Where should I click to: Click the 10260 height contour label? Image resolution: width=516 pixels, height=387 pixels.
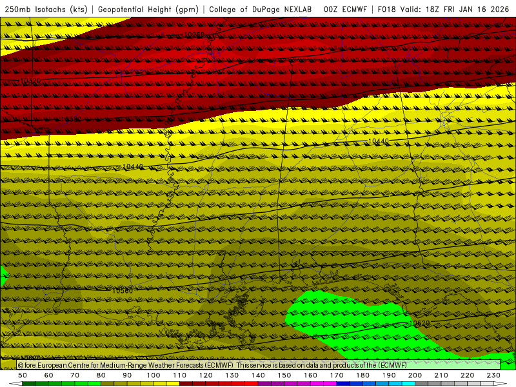195,35
